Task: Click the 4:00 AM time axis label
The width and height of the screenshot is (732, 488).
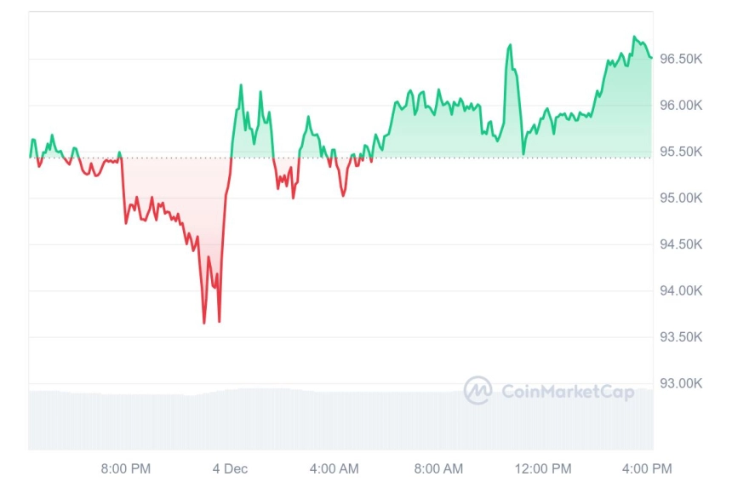Action: coord(335,468)
